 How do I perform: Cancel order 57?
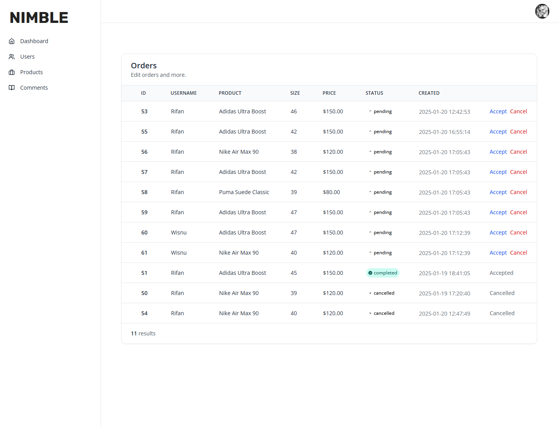tap(519, 172)
